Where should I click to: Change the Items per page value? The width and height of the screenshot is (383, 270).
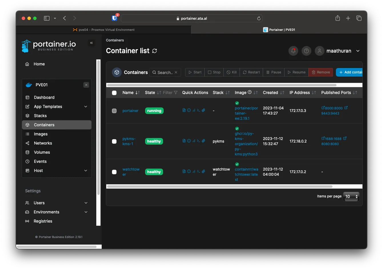click(x=351, y=197)
